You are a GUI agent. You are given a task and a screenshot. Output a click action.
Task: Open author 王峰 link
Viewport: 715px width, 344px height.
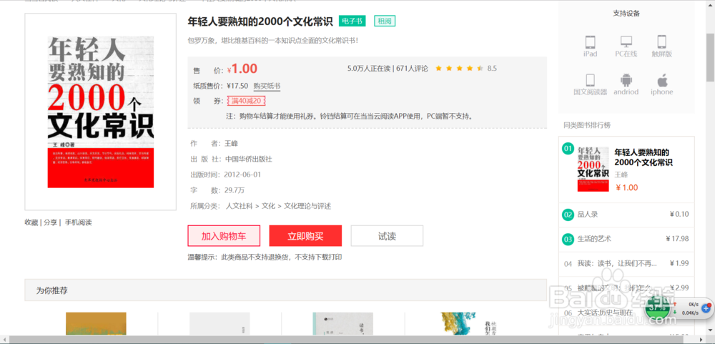tap(232, 143)
